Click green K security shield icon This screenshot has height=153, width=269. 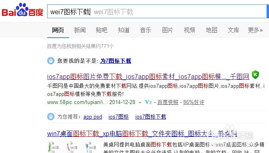pos(255,74)
